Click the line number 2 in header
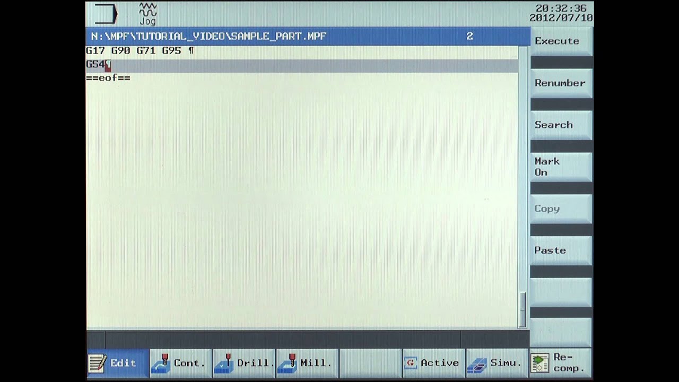This screenshot has height=382, width=679. pos(469,36)
